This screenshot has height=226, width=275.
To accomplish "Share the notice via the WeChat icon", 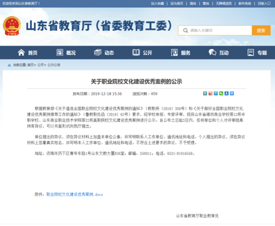I will (221, 93).
